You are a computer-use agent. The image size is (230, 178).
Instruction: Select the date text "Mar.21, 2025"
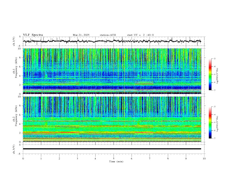coord(81,35)
